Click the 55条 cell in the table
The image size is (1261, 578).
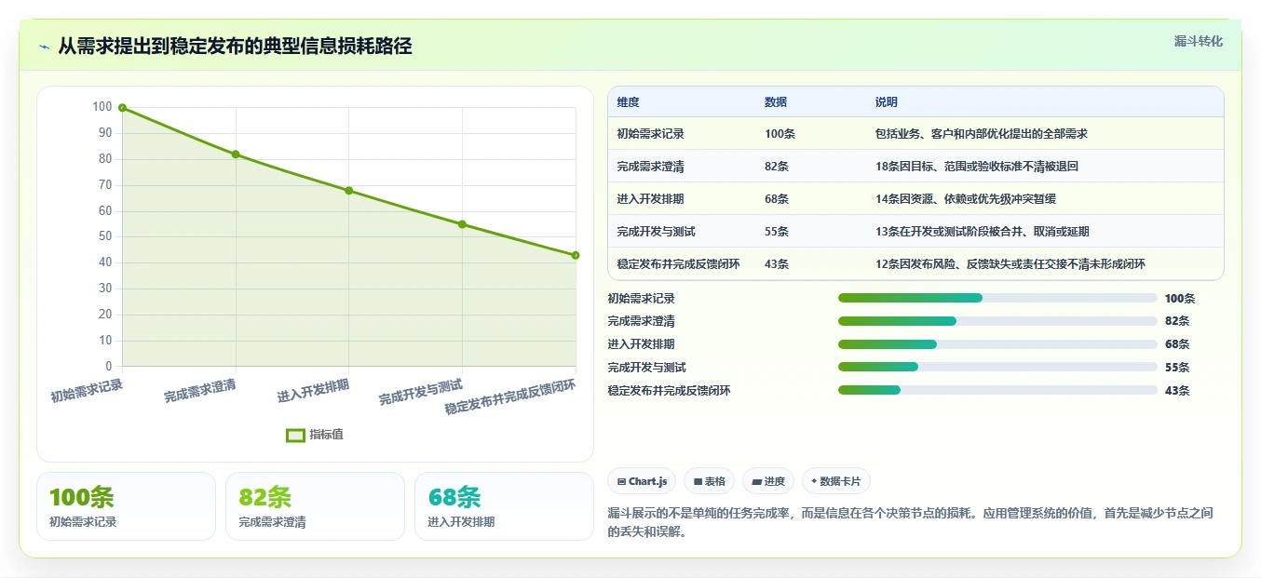[x=810, y=232]
